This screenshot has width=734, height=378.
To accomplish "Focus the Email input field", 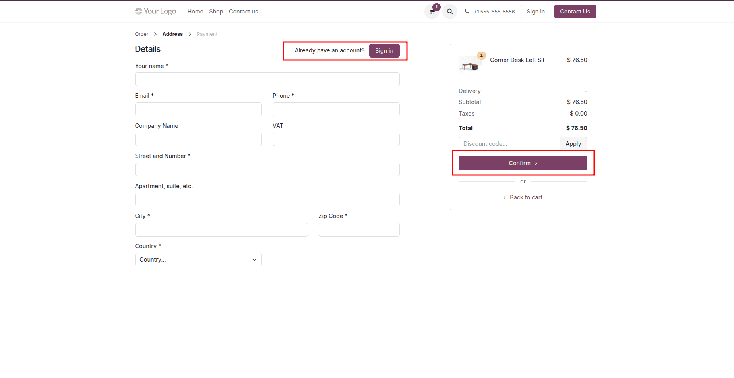I will (198, 109).
